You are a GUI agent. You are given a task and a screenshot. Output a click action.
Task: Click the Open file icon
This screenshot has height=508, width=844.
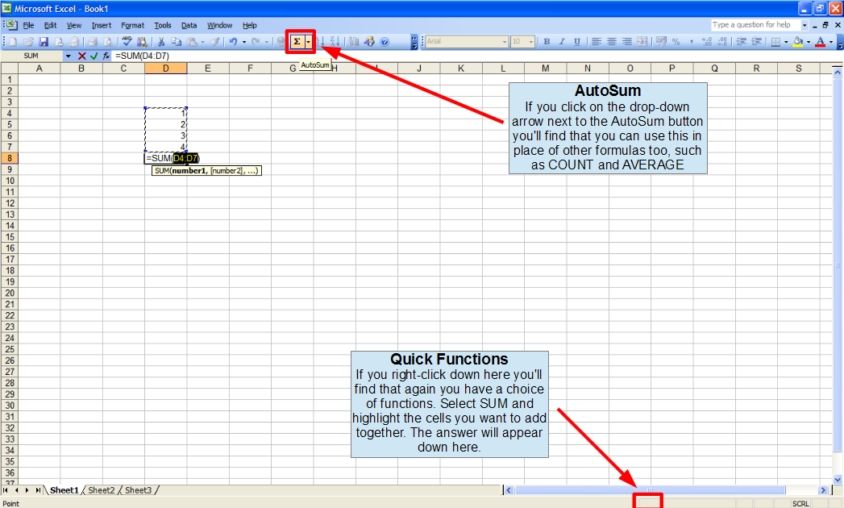(28, 41)
